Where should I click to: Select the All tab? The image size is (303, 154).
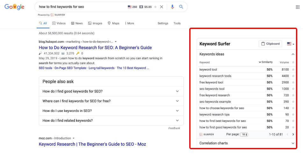tap(43, 23)
